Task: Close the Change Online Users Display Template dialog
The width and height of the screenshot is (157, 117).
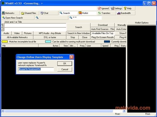Action: tap(71, 57)
